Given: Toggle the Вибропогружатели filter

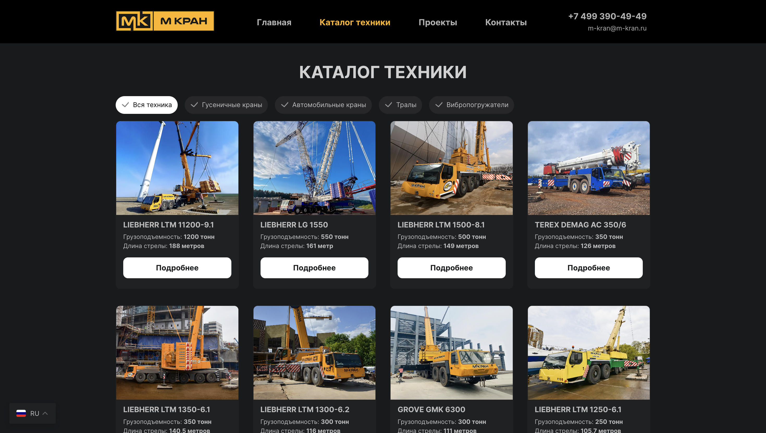Looking at the screenshot, I should 471,105.
